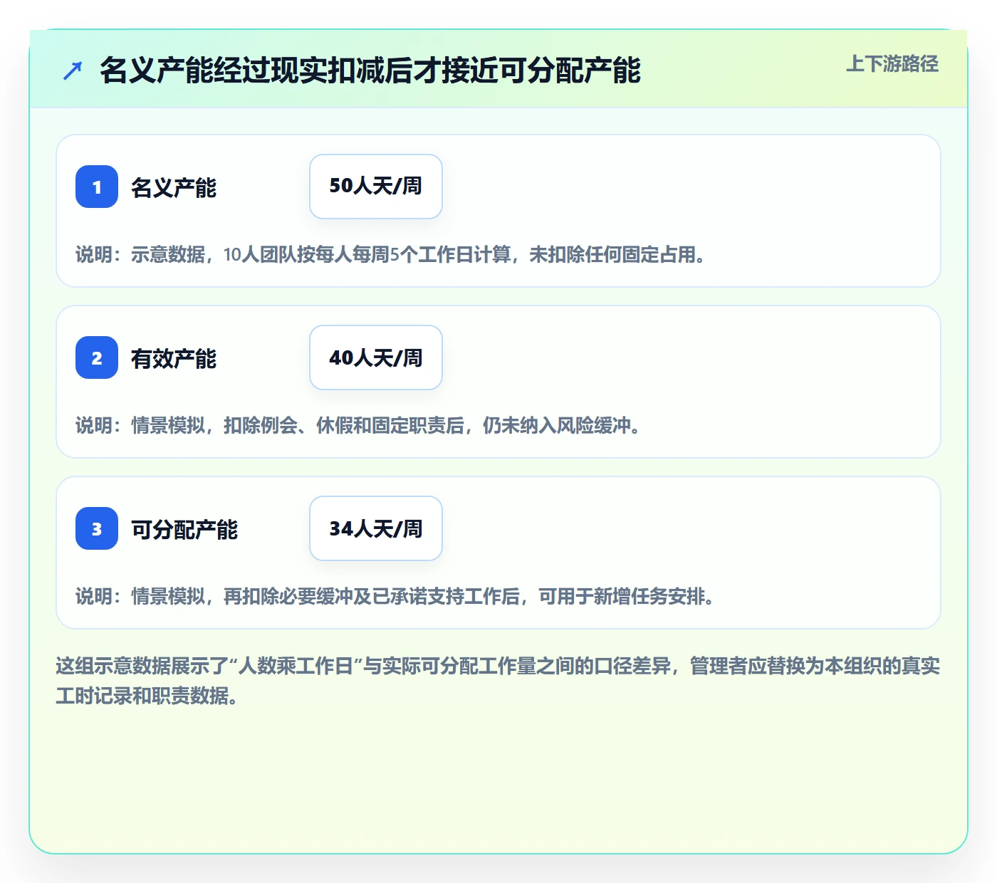
Task: Select the 可分配产能 label
Action: 184,529
